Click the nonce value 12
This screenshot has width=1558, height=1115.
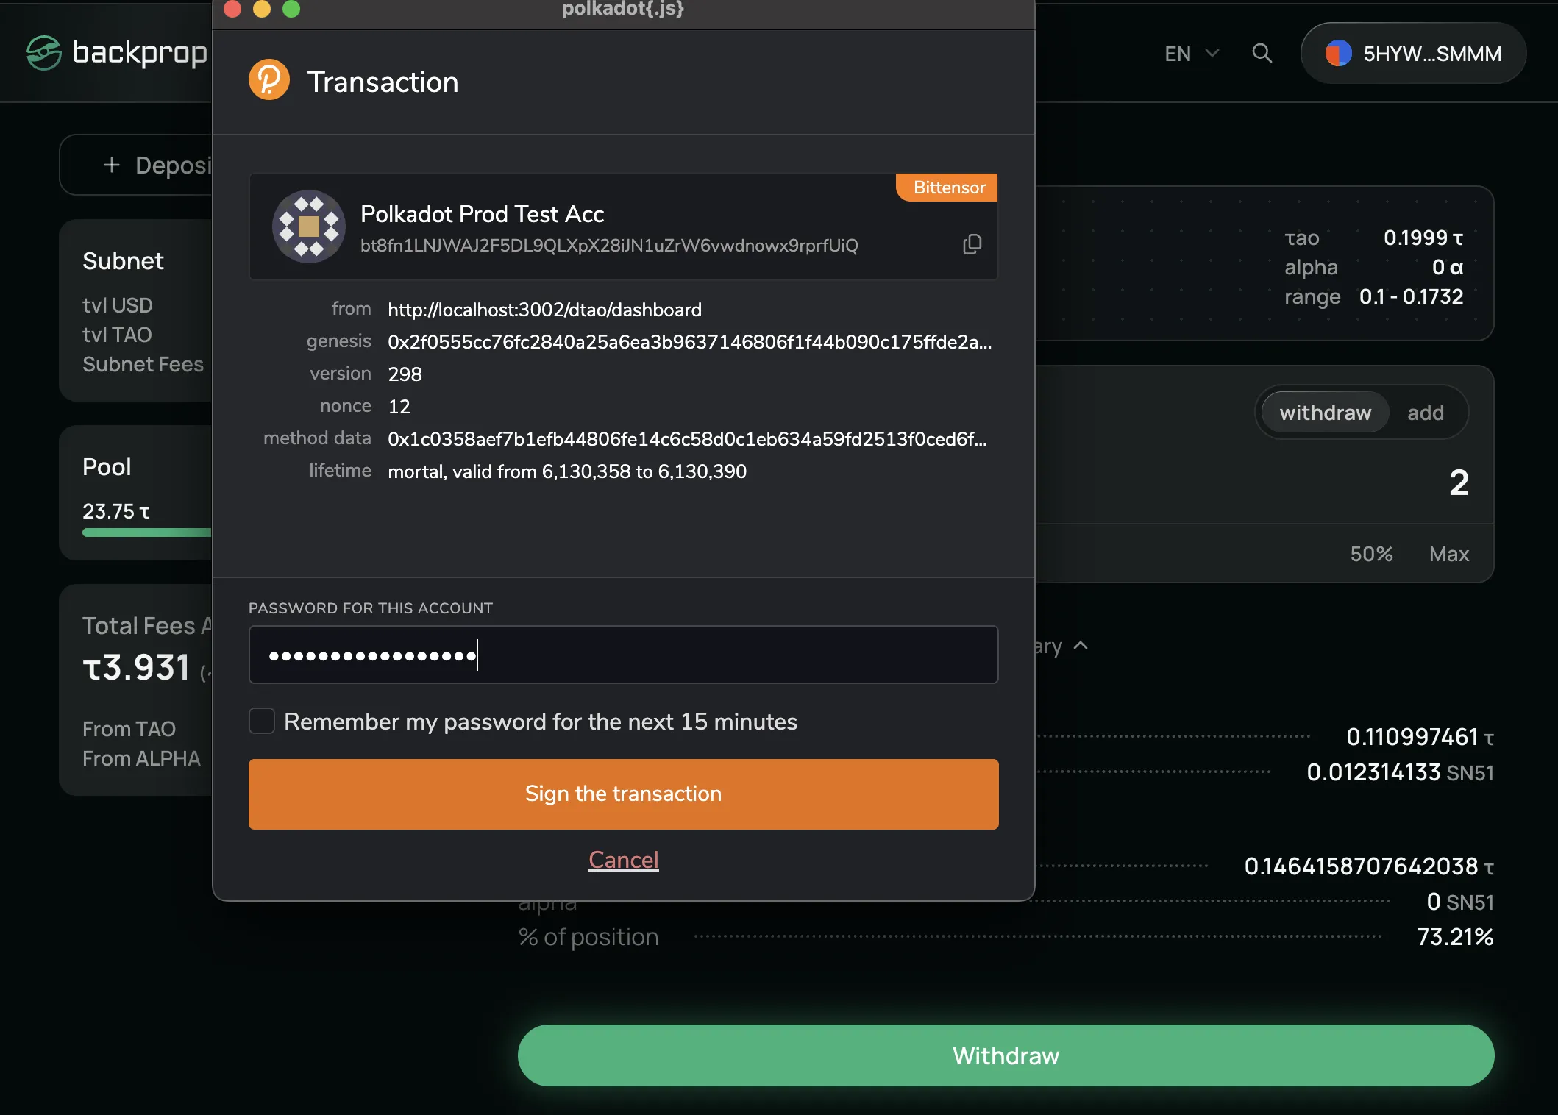point(399,407)
